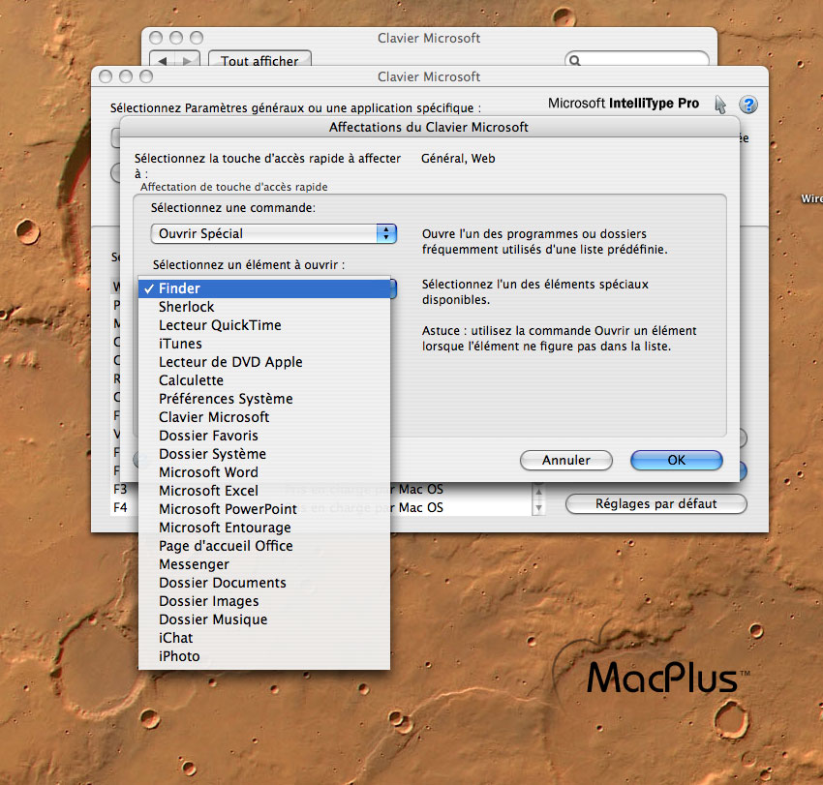Pick iTunes in the element list
Screen dimensions: 823x785
click(264, 344)
